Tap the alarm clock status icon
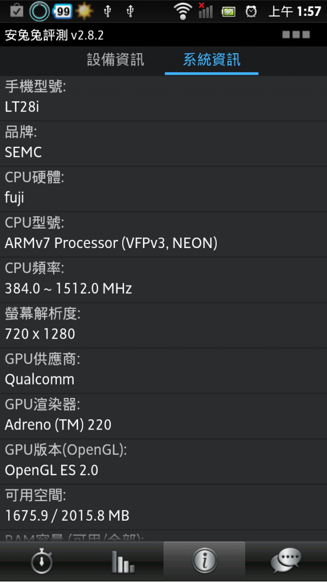327x582 pixels. pyautogui.click(x=251, y=11)
